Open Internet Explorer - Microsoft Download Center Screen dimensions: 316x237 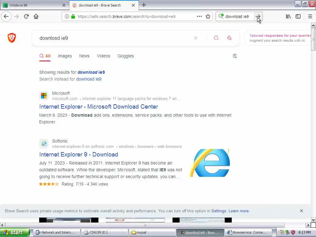tap(98, 106)
